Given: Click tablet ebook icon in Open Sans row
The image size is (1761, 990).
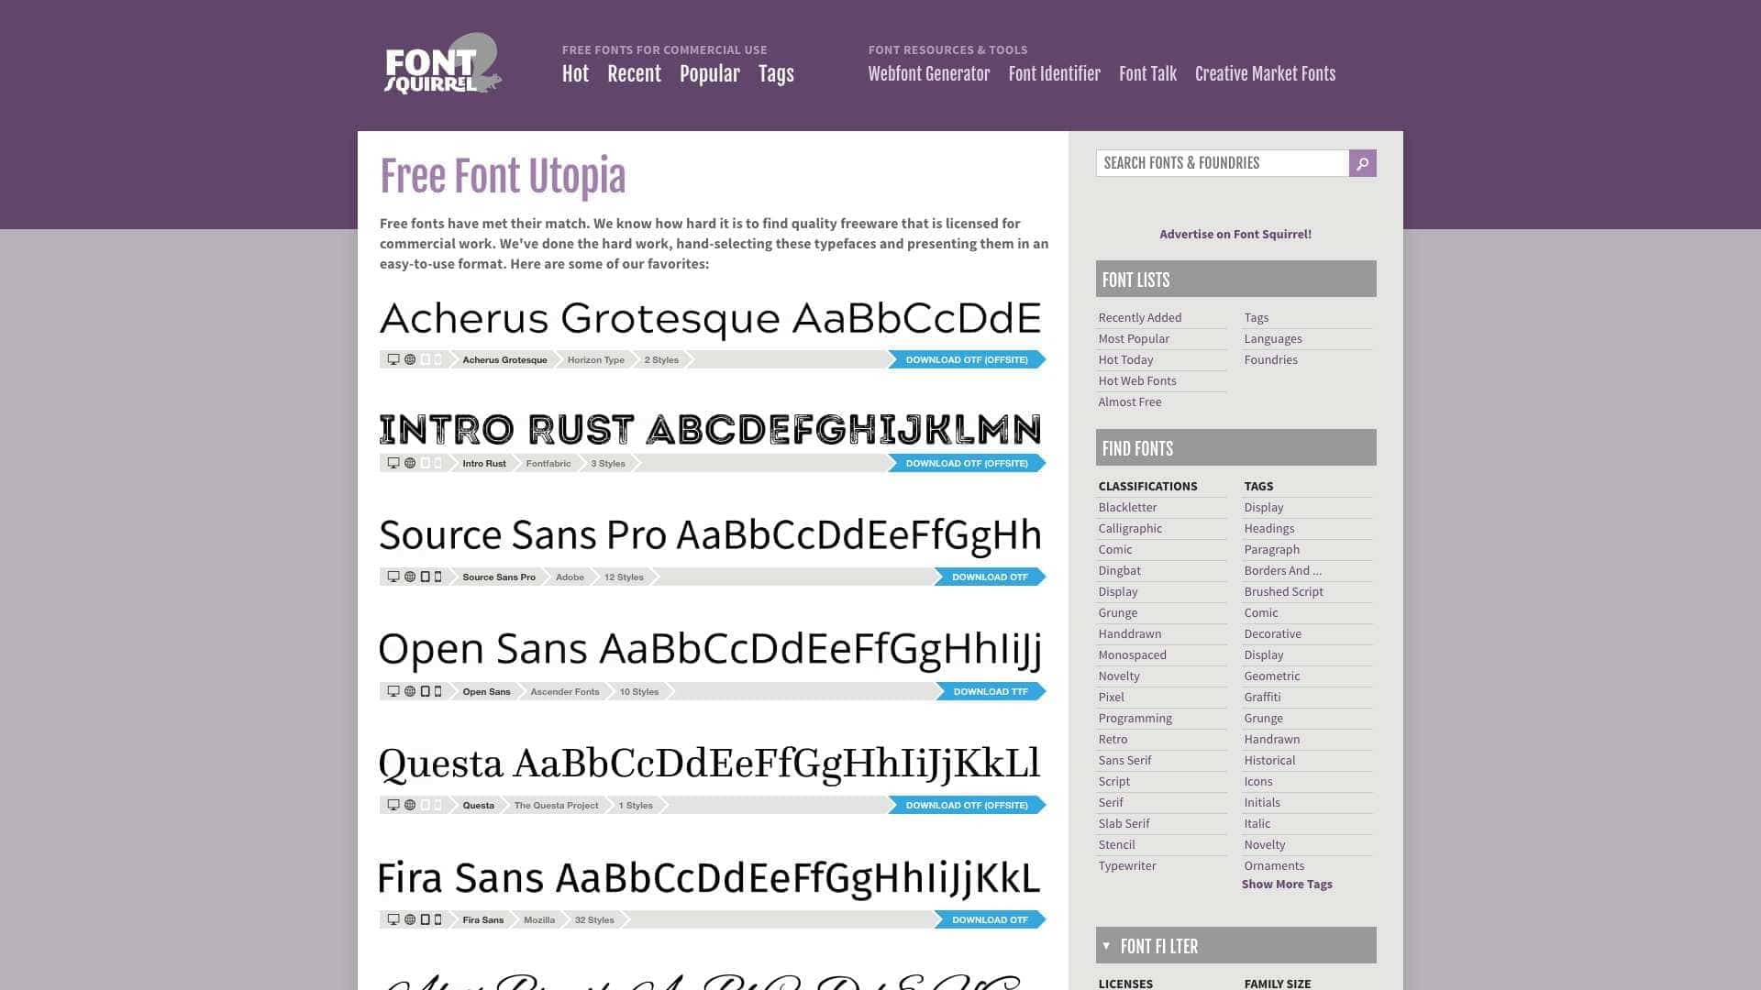Looking at the screenshot, I should coord(425,691).
